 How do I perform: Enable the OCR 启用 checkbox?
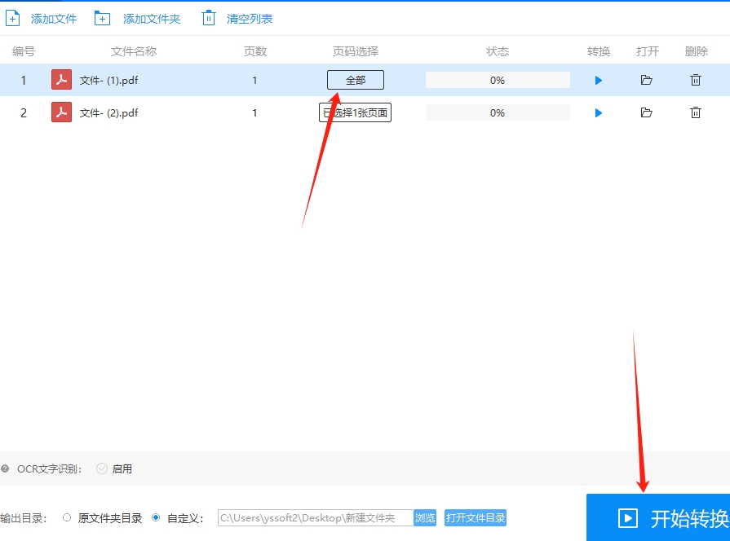pos(102,468)
